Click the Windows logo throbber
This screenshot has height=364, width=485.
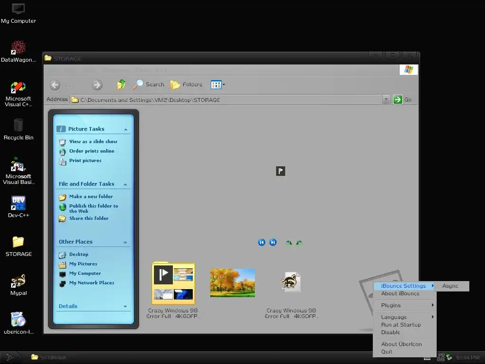[x=409, y=70]
